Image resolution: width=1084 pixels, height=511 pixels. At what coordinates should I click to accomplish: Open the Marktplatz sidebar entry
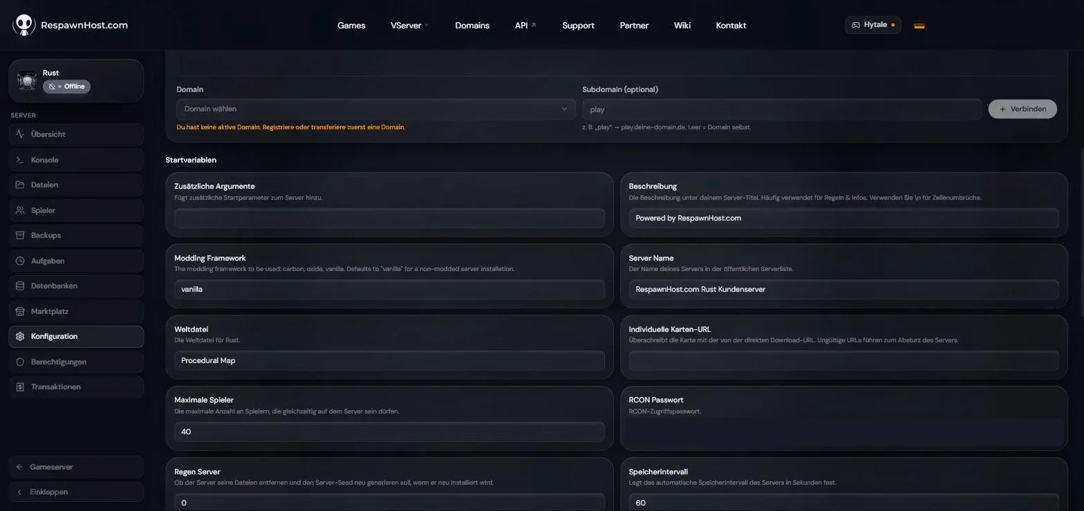pyautogui.click(x=76, y=311)
